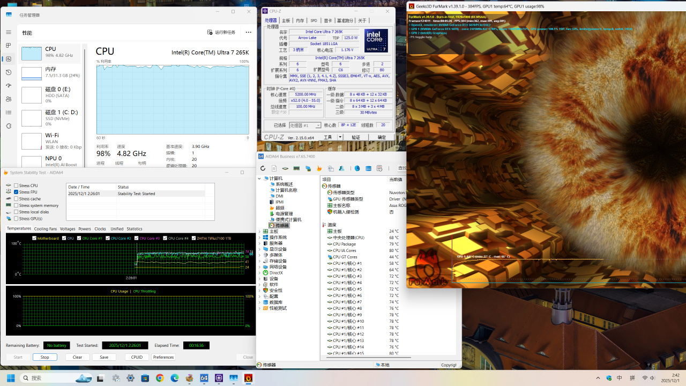
Task: Toggle the Motherboard temperature graph checkbox
Action: click(x=34, y=238)
